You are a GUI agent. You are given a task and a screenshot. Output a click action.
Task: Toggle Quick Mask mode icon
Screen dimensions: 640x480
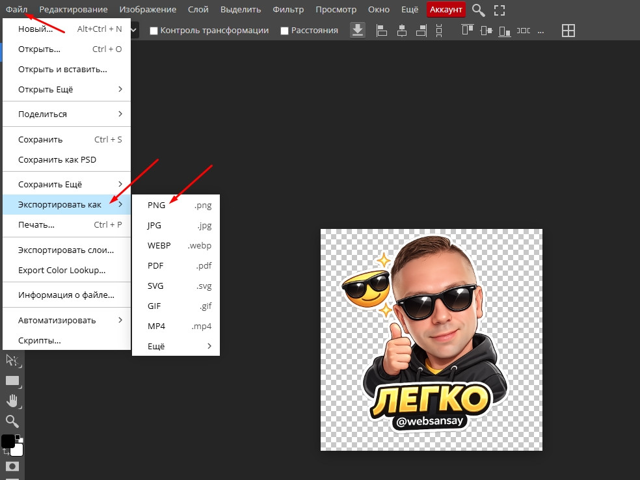click(x=12, y=466)
